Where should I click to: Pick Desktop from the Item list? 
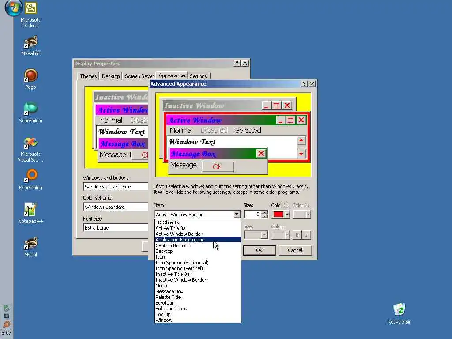(x=198, y=251)
